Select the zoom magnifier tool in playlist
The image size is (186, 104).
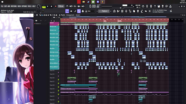(54, 15)
